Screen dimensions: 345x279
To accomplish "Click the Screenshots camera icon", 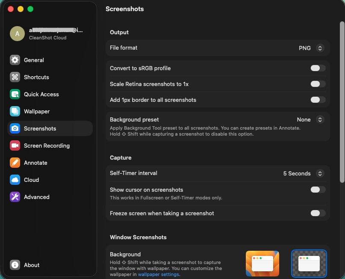I will [x=15, y=128].
